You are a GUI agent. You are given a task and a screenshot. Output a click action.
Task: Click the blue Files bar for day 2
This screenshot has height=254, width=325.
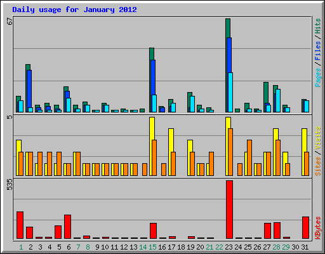[x=29, y=88]
